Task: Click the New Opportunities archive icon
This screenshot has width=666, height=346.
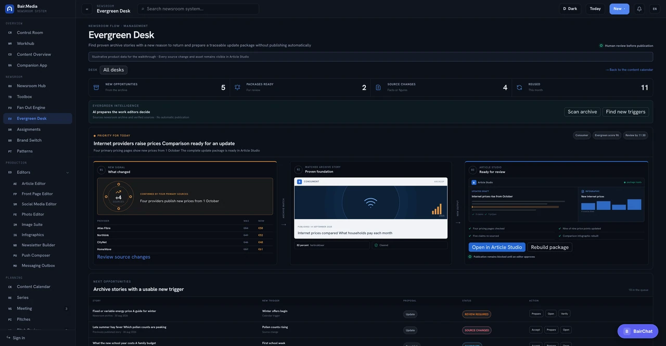Action: (x=96, y=87)
